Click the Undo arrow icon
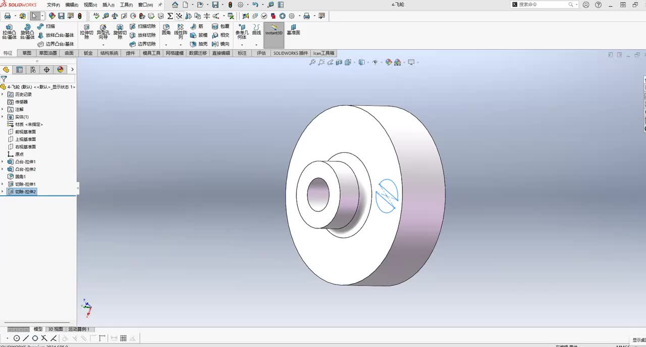Image resolution: width=646 pixels, height=347 pixels. (x=255, y=5)
